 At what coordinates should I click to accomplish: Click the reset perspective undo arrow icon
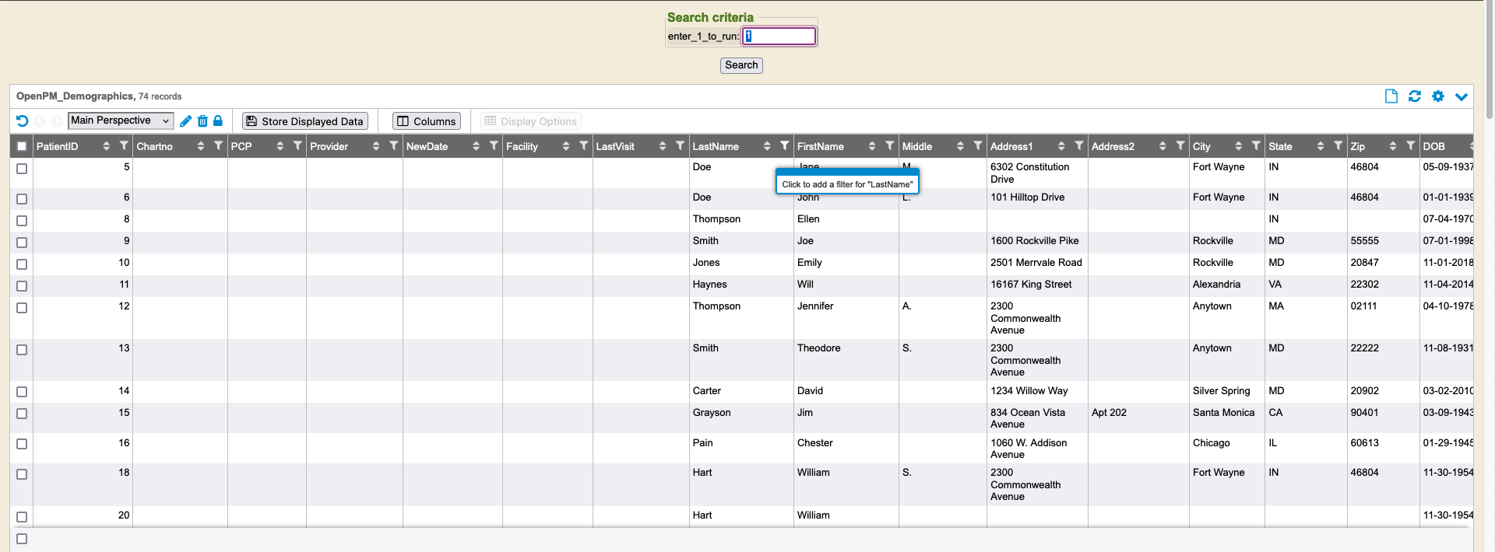click(22, 121)
